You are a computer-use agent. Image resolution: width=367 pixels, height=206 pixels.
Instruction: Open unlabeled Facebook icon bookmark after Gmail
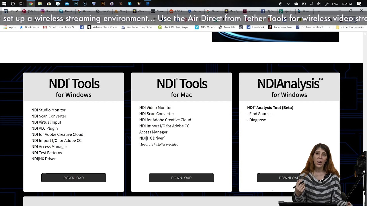pyautogui.click(x=82, y=27)
